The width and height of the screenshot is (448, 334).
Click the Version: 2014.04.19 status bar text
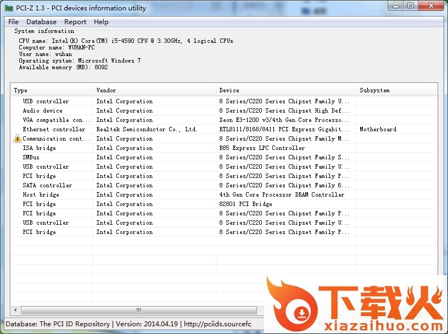click(x=147, y=324)
